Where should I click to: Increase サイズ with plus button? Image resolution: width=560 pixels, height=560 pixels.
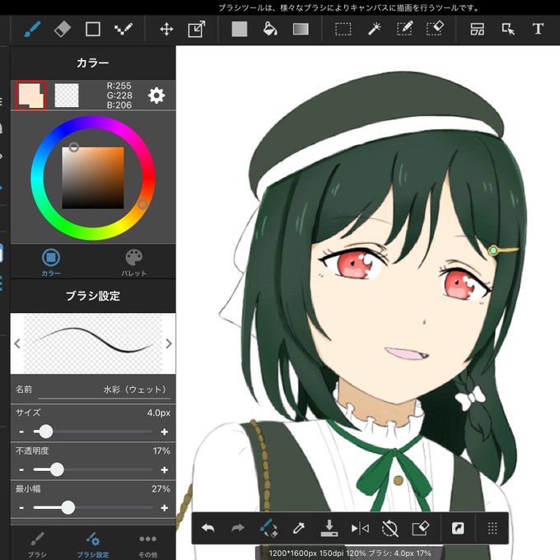164,432
